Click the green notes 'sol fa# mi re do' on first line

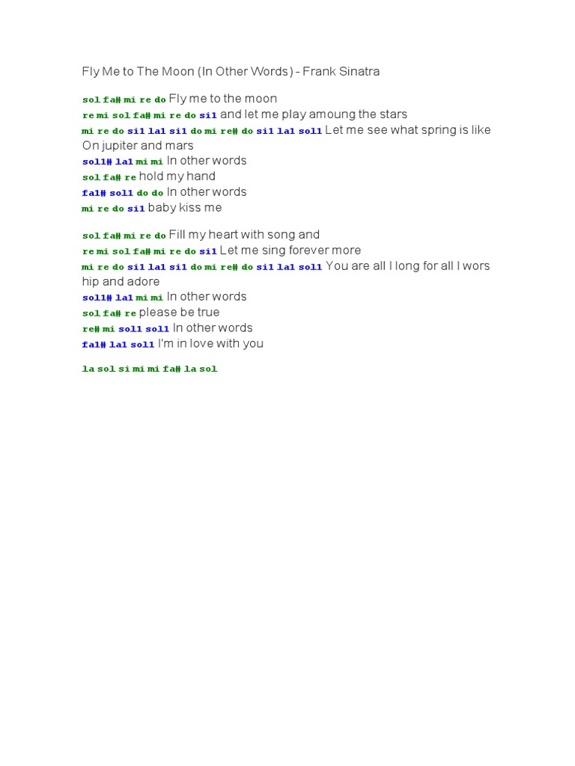click(x=124, y=99)
